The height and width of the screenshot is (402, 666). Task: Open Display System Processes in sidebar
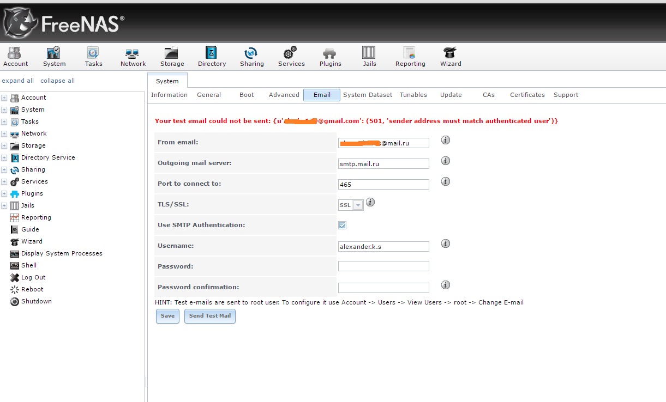(x=62, y=253)
